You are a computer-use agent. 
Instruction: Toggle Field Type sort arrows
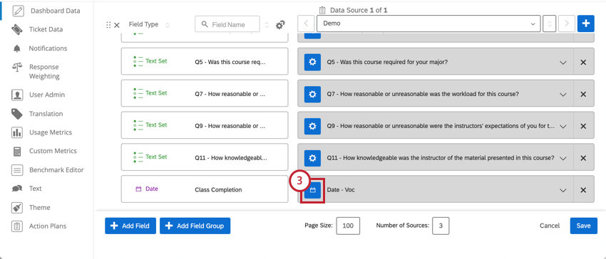click(167, 25)
